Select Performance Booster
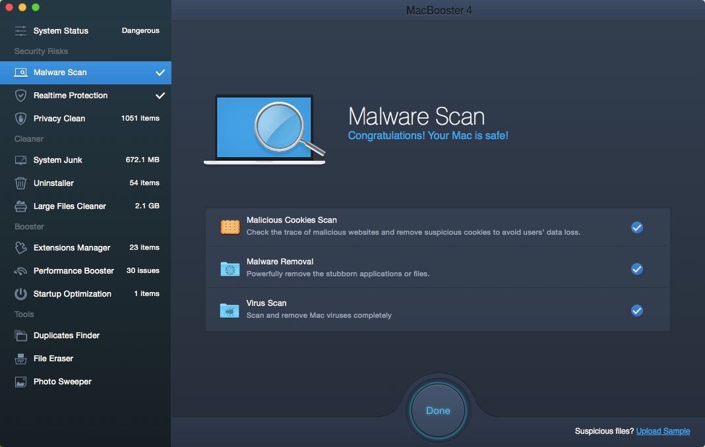This screenshot has height=447, width=705. point(86,271)
